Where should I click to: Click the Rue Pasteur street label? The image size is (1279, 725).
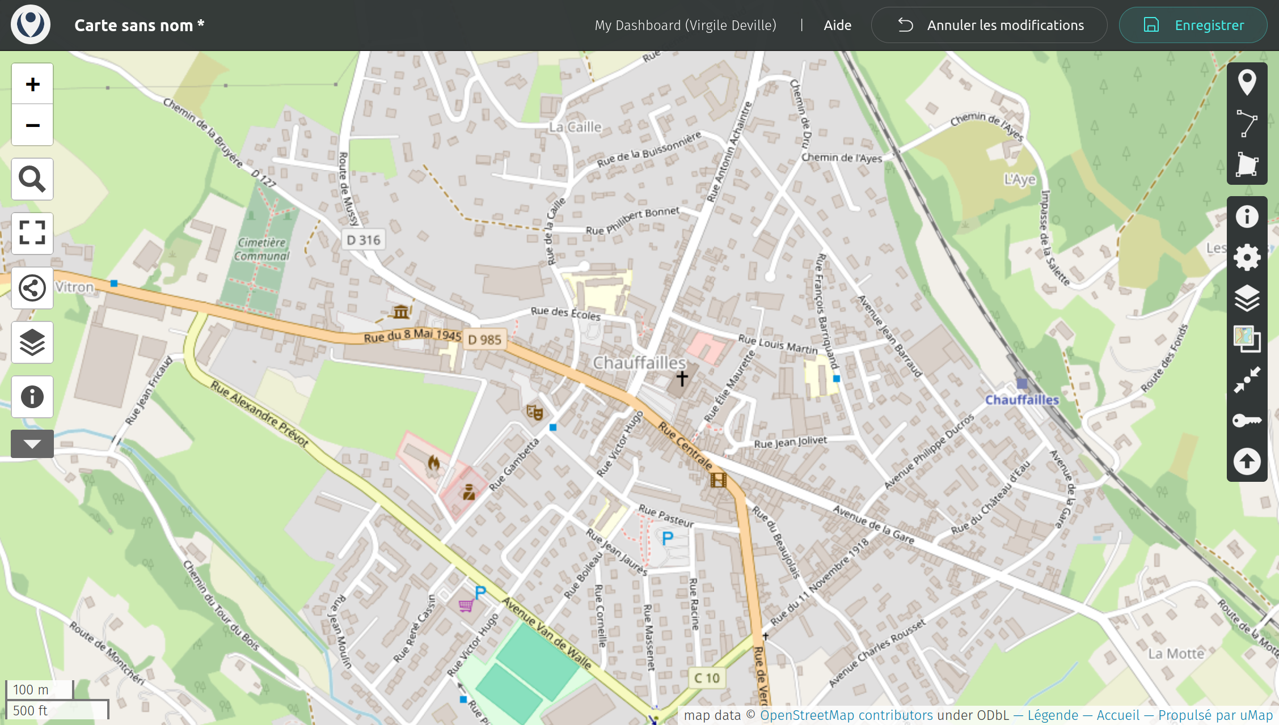coord(666,515)
